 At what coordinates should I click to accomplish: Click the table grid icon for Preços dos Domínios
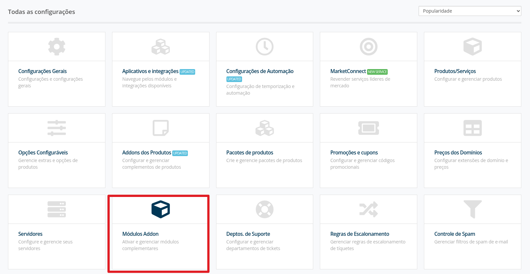(472, 128)
